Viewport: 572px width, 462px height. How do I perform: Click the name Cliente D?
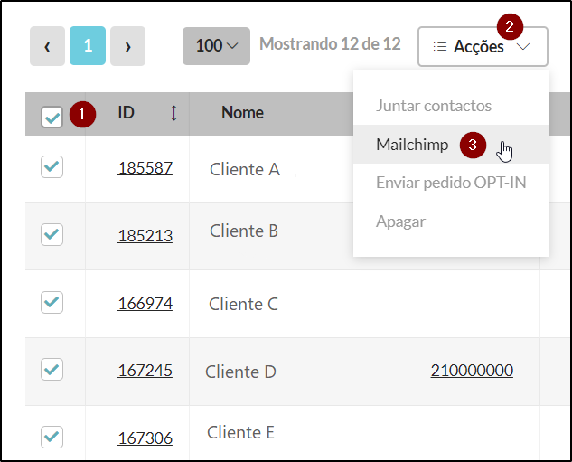[240, 372]
